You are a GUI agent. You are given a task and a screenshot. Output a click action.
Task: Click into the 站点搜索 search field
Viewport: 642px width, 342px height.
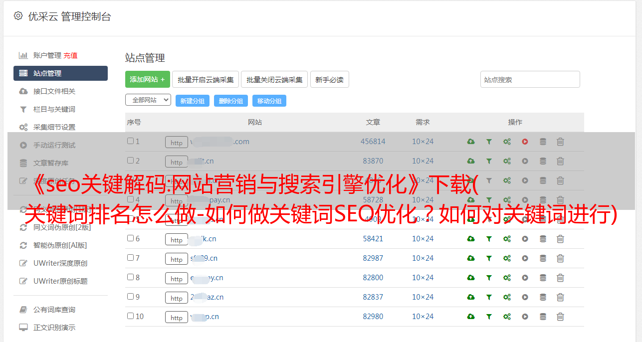[530, 79]
